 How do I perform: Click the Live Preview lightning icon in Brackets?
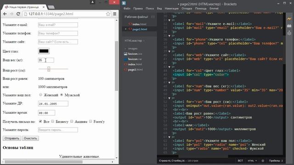[289, 19]
